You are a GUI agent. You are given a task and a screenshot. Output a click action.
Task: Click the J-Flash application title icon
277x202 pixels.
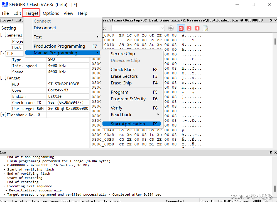coord(5,4)
